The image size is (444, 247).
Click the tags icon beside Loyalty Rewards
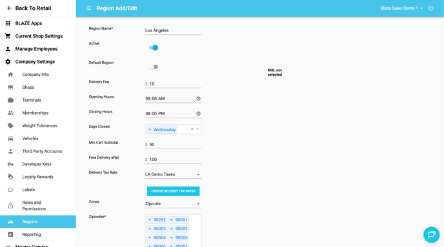click(x=10, y=177)
